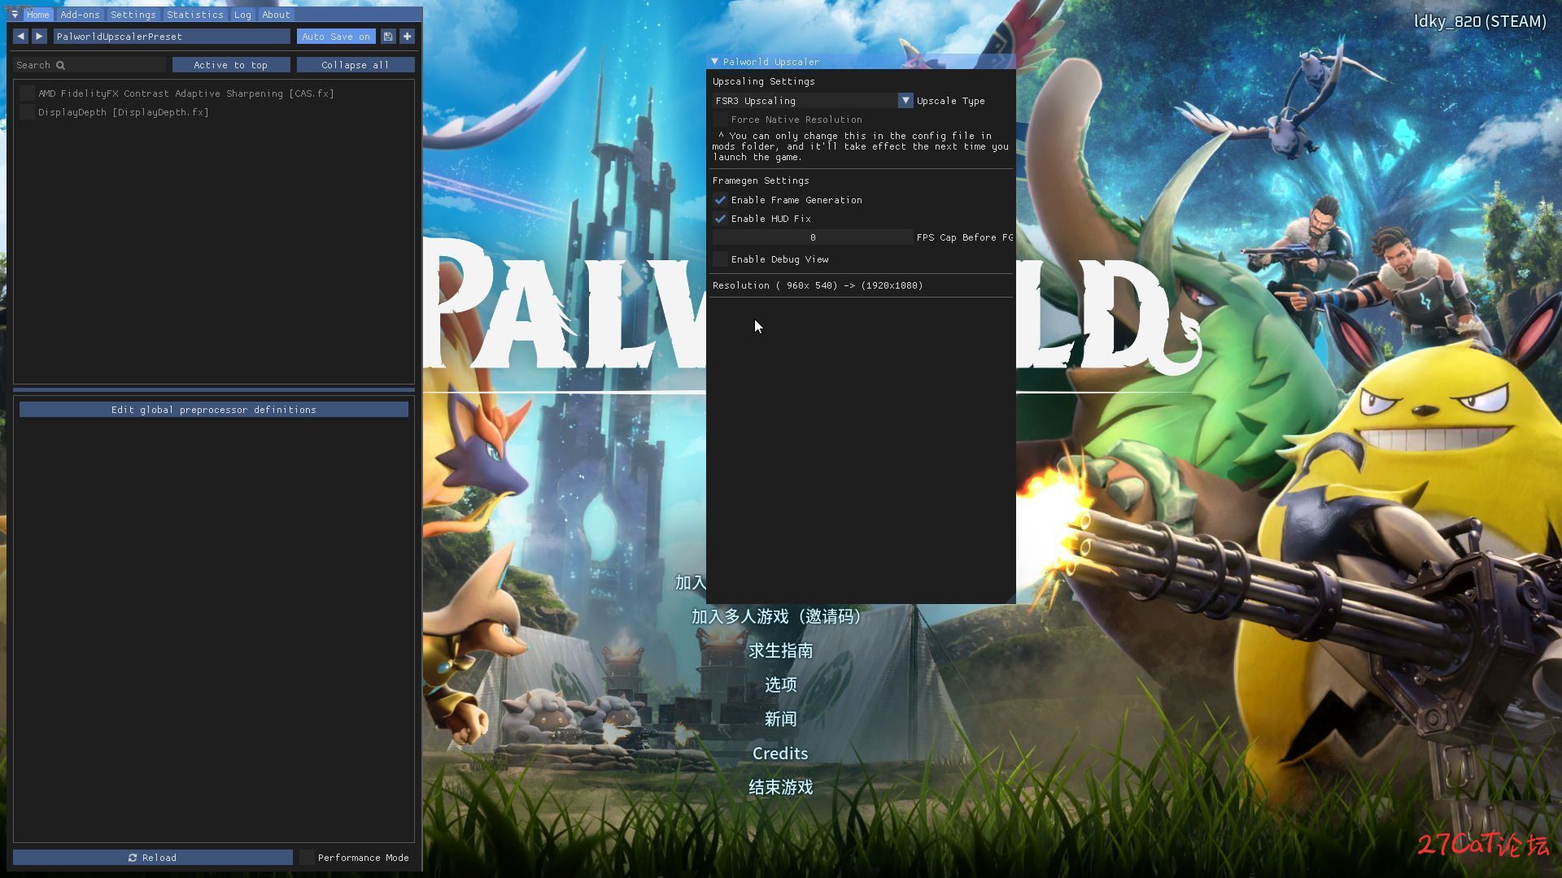Select DisplayDepth [DisplayDepth.fx] entry
The image size is (1562, 878).
click(124, 112)
